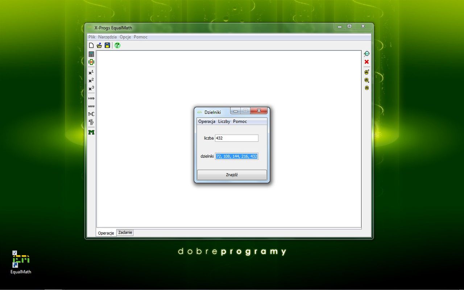464x290 pixels.
Task: Save with the blue floppy disk icon
Action: 107,45
